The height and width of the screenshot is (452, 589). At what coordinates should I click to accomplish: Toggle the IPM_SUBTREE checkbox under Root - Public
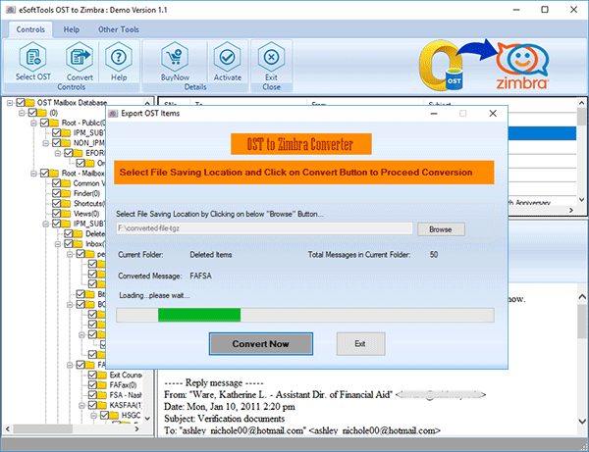(x=57, y=132)
